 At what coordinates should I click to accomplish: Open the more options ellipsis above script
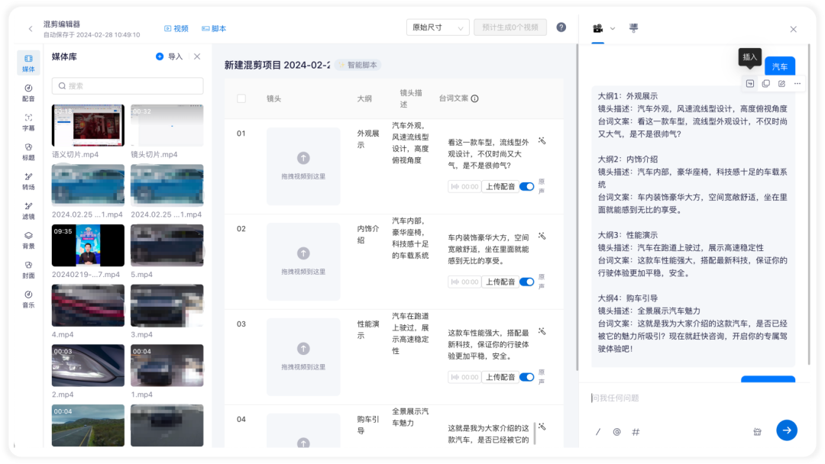pos(797,83)
